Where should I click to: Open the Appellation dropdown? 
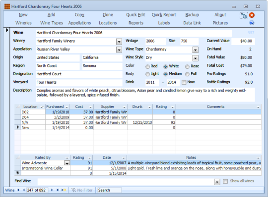point(119,50)
